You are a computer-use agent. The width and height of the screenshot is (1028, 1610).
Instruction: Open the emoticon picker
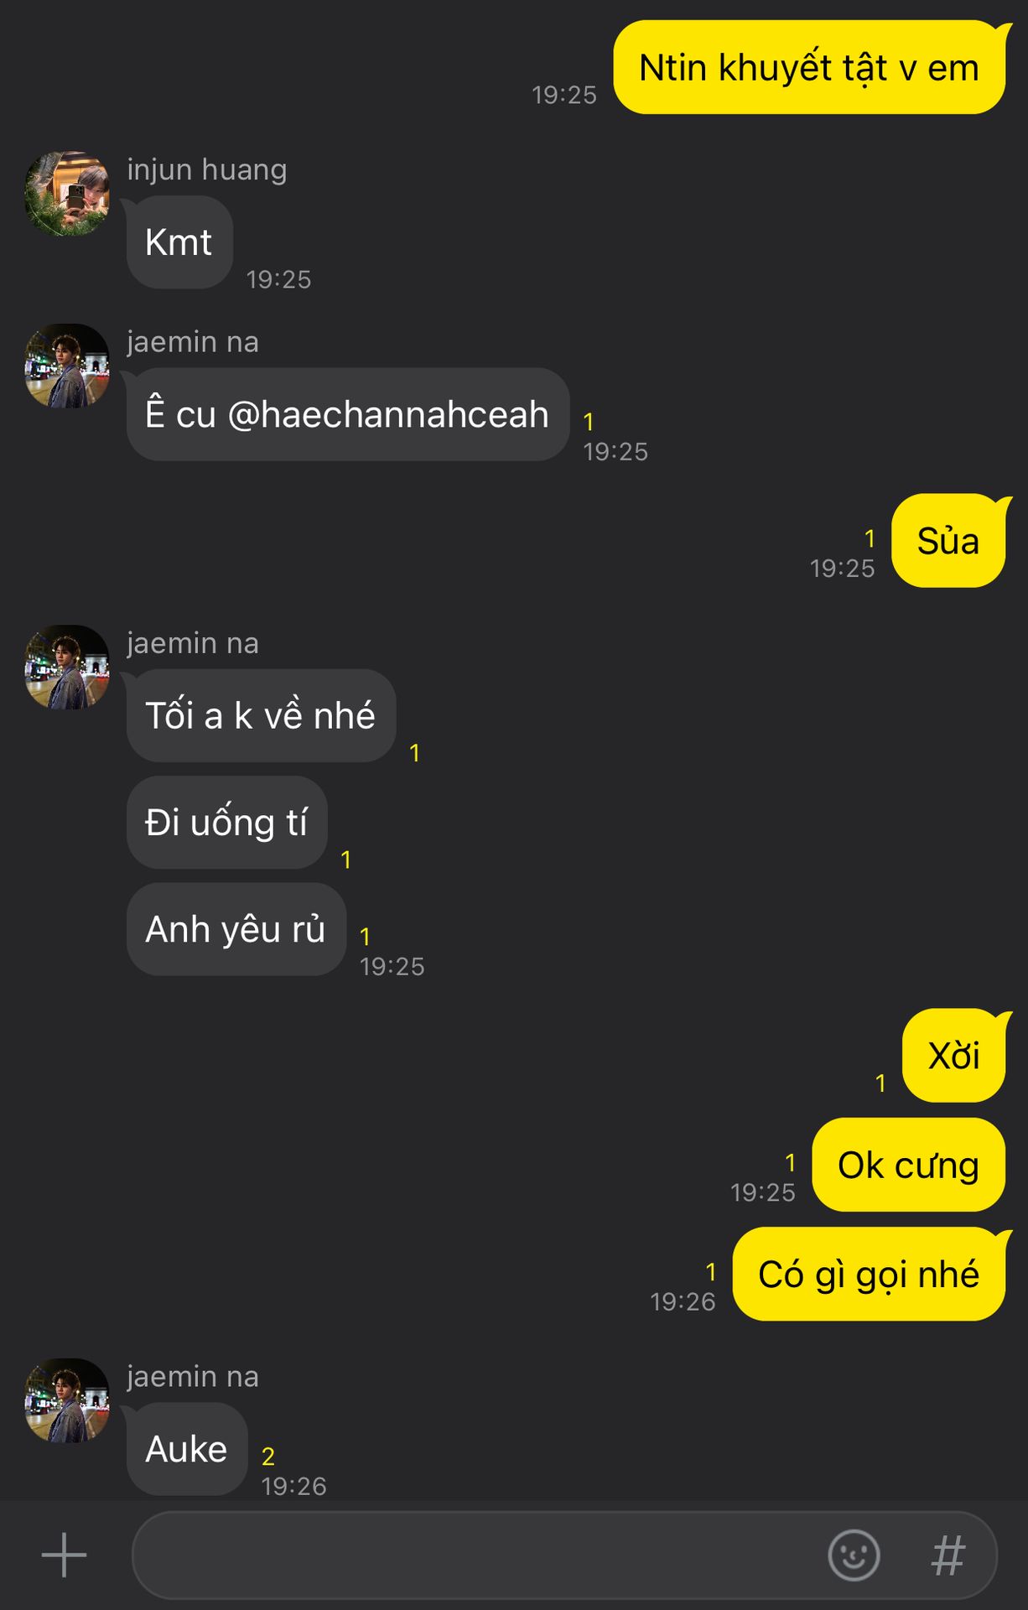(854, 1555)
